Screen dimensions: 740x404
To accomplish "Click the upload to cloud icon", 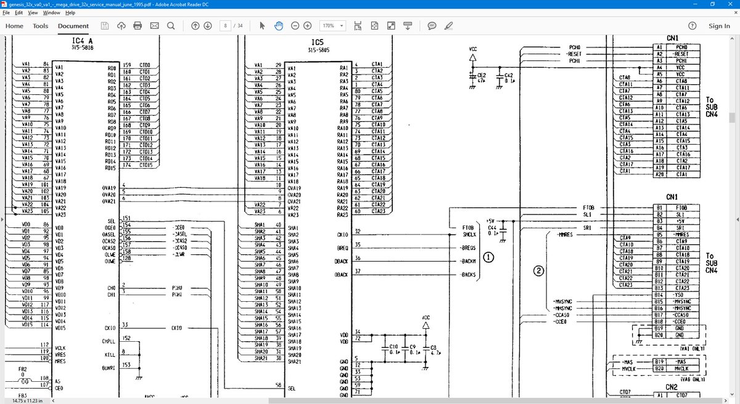I will click(x=121, y=26).
